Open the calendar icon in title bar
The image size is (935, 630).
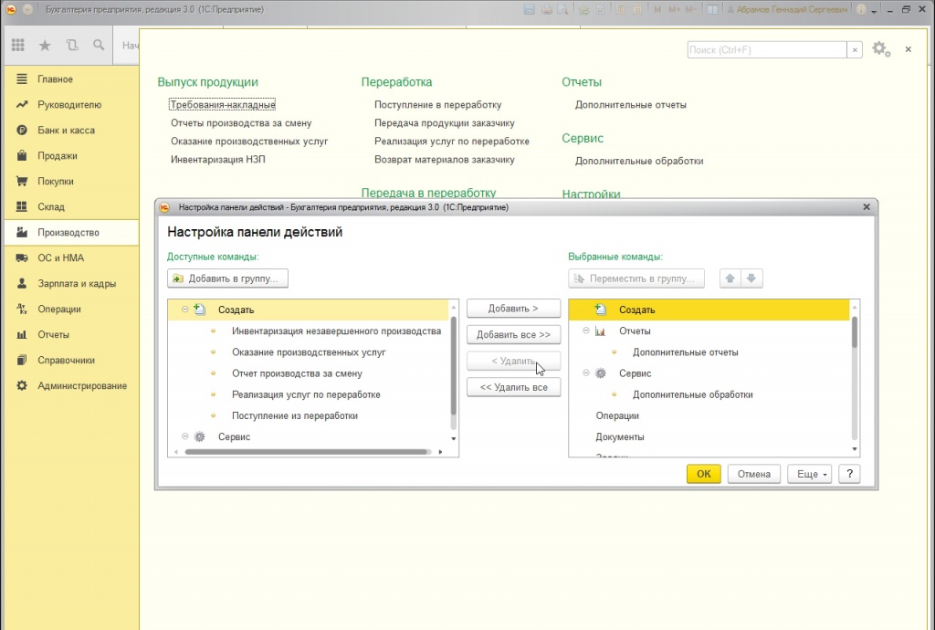point(638,9)
